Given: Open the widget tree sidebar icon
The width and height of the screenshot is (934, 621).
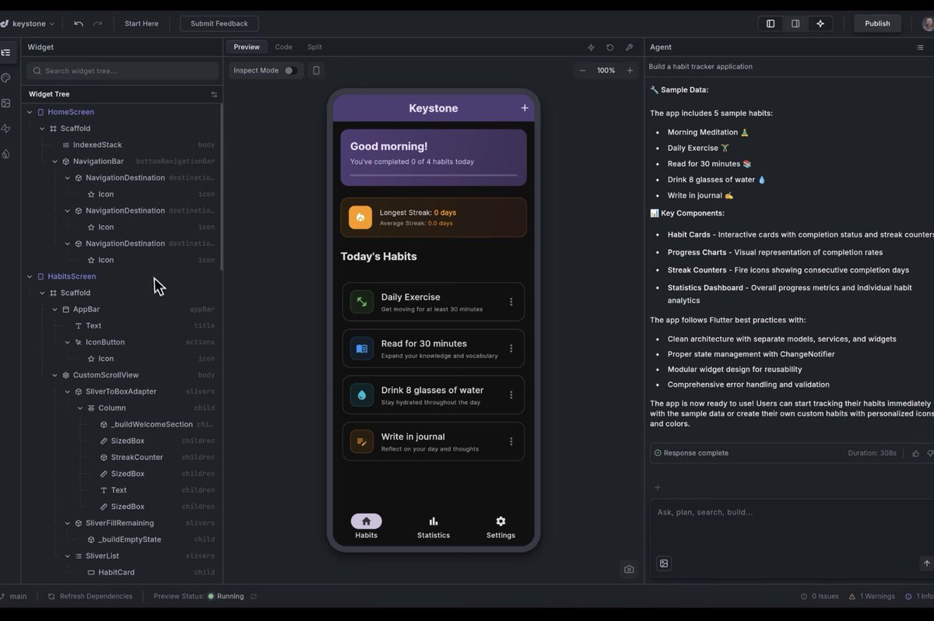Looking at the screenshot, I should click(x=5, y=53).
